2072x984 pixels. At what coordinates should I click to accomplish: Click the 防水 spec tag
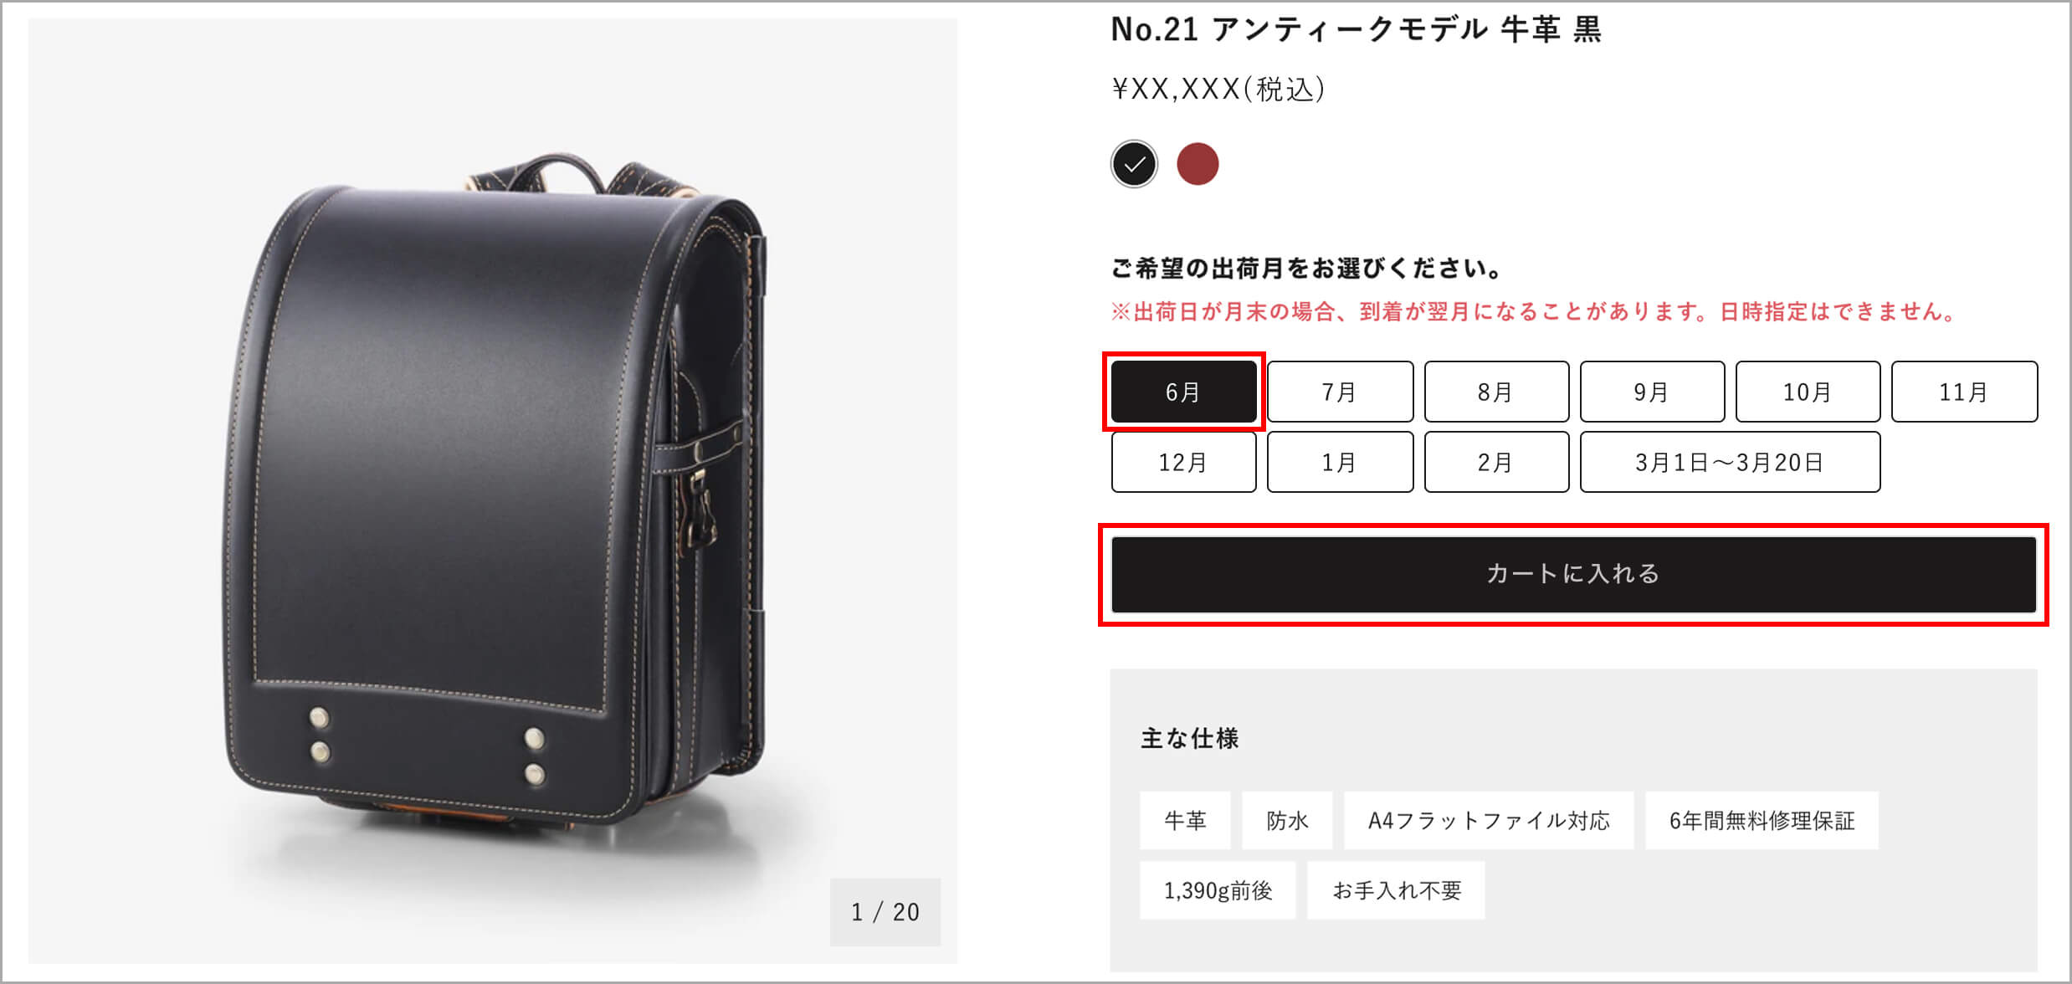(1287, 820)
